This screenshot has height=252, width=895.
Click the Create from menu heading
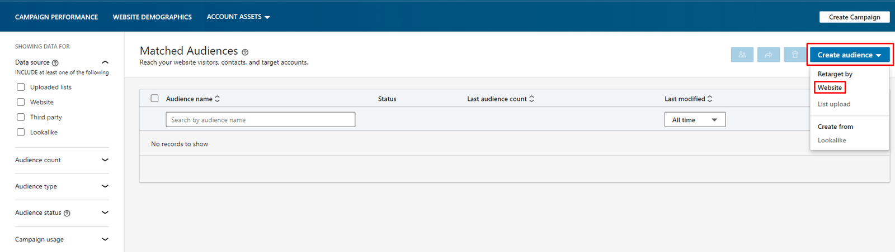coord(835,127)
